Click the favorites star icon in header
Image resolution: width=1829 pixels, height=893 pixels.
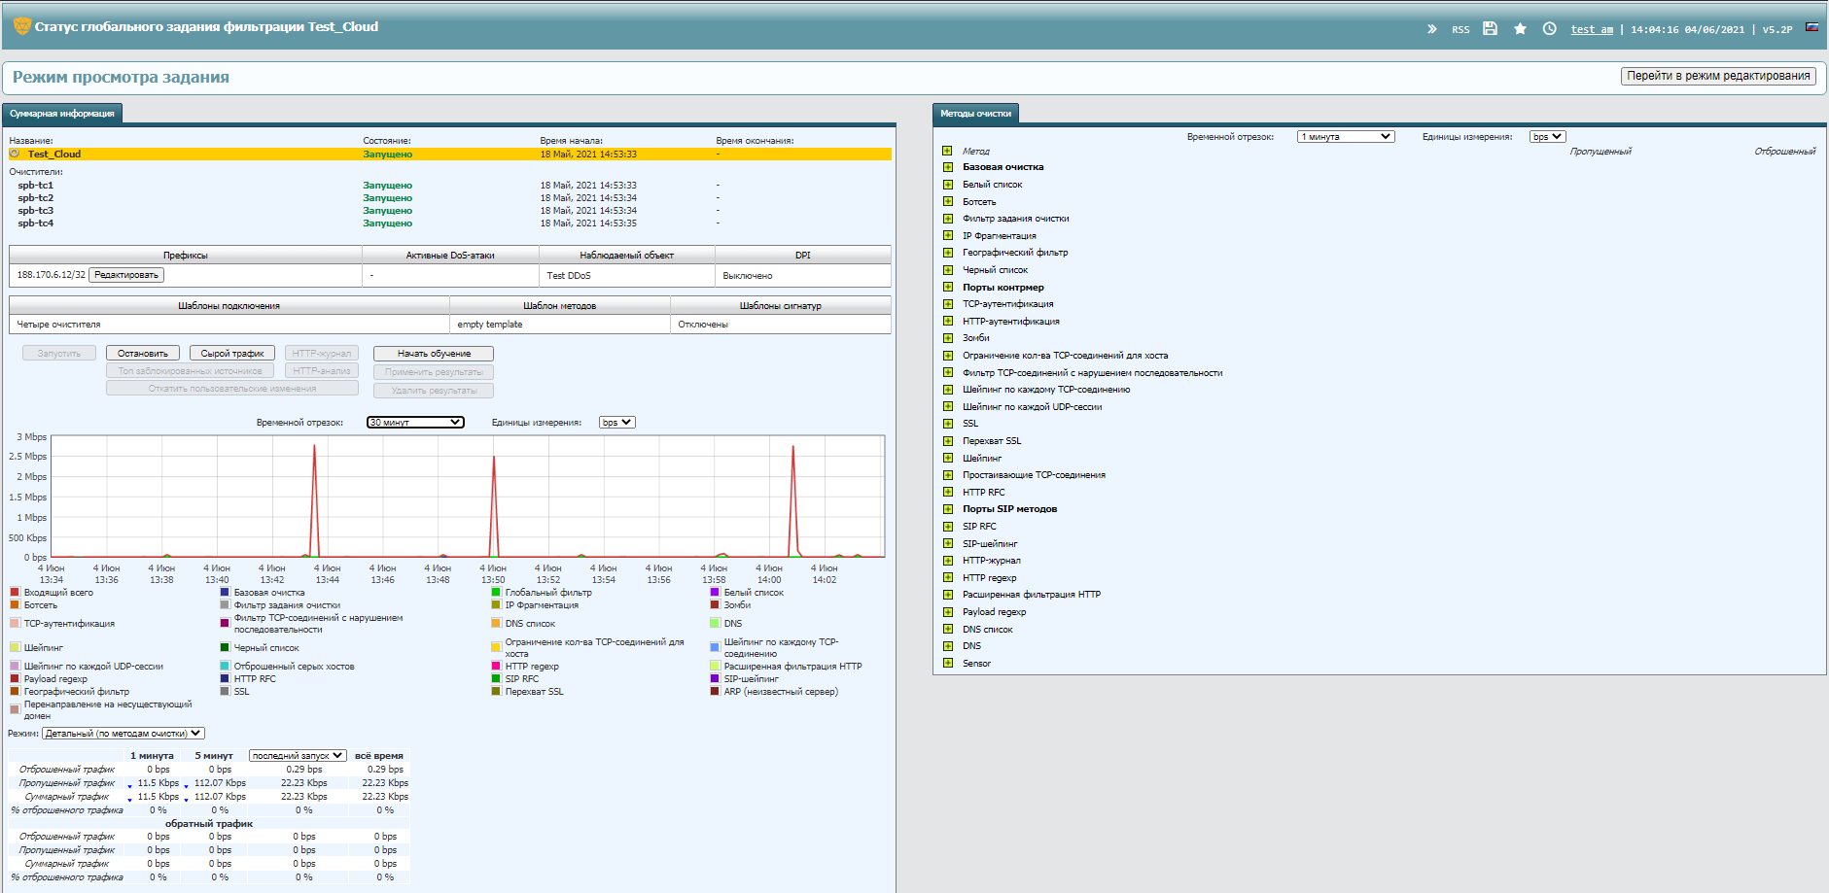tap(1520, 29)
